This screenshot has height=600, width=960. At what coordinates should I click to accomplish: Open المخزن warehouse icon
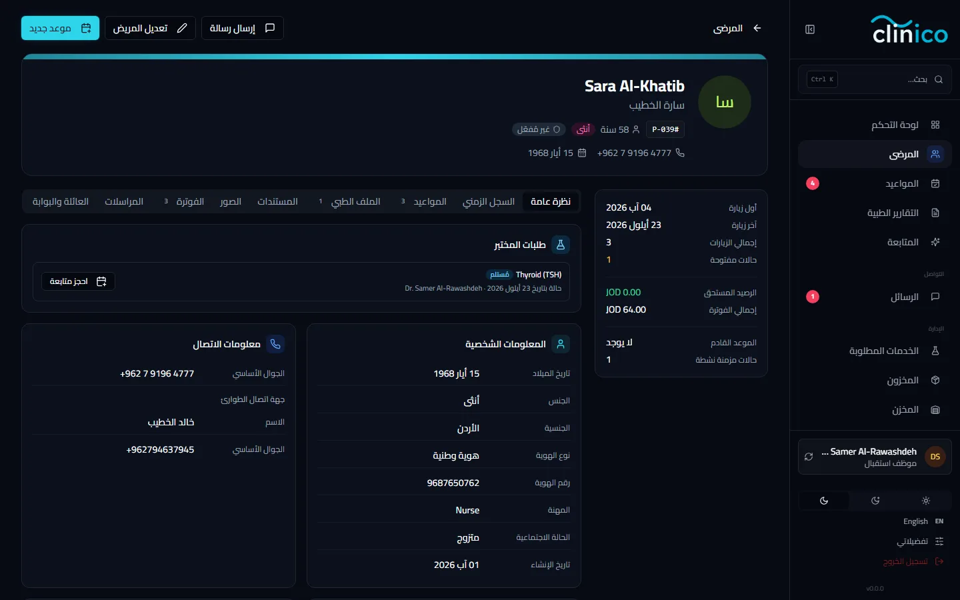tap(935, 409)
